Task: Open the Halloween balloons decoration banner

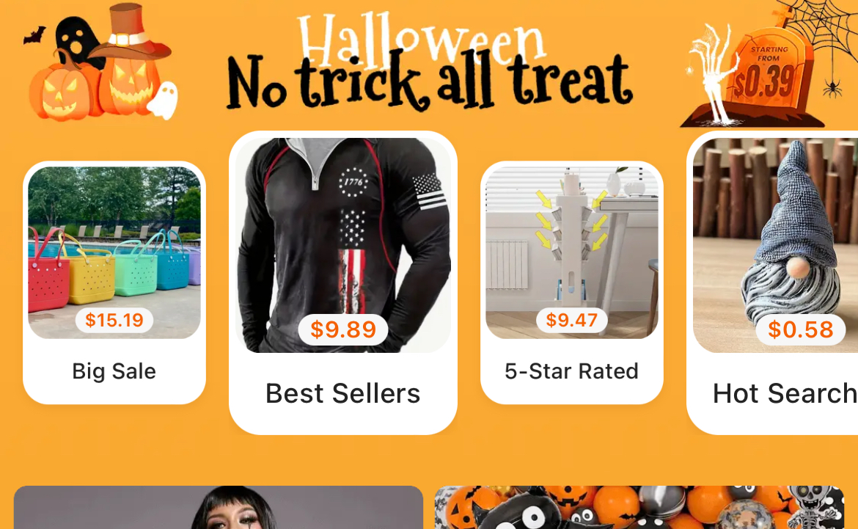Action: click(639, 507)
